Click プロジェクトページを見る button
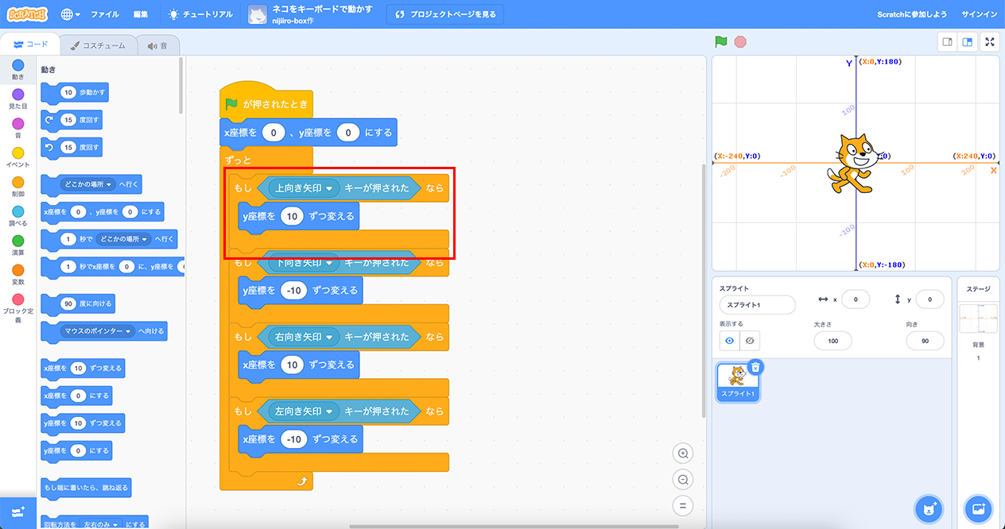 [x=444, y=14]
